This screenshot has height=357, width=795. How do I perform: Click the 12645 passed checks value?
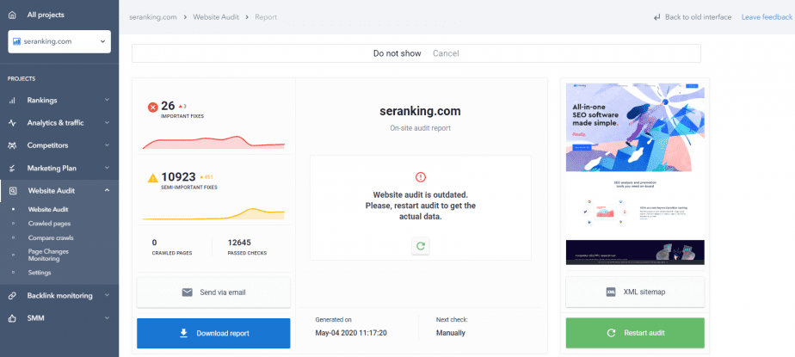click(239, 243)
